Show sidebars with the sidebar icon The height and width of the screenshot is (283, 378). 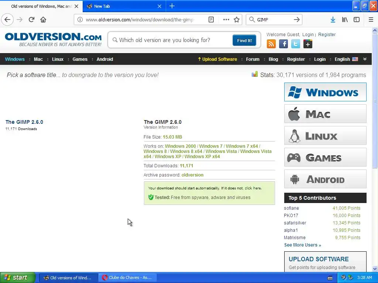pos(357,20)
